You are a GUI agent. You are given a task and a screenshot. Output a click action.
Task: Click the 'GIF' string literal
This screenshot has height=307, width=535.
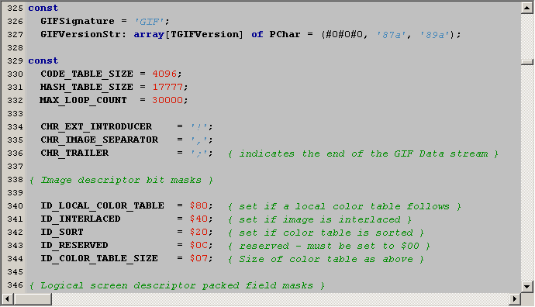(x=149, y=22)
